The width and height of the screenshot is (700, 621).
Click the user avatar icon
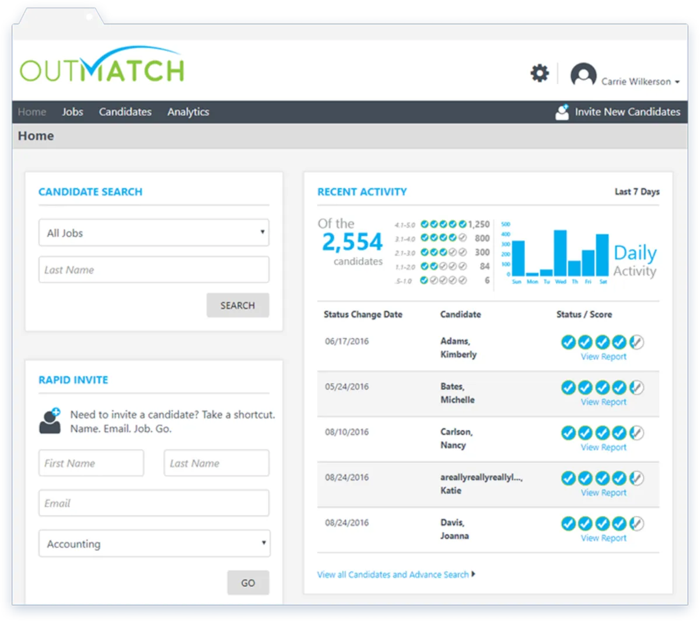583,75
